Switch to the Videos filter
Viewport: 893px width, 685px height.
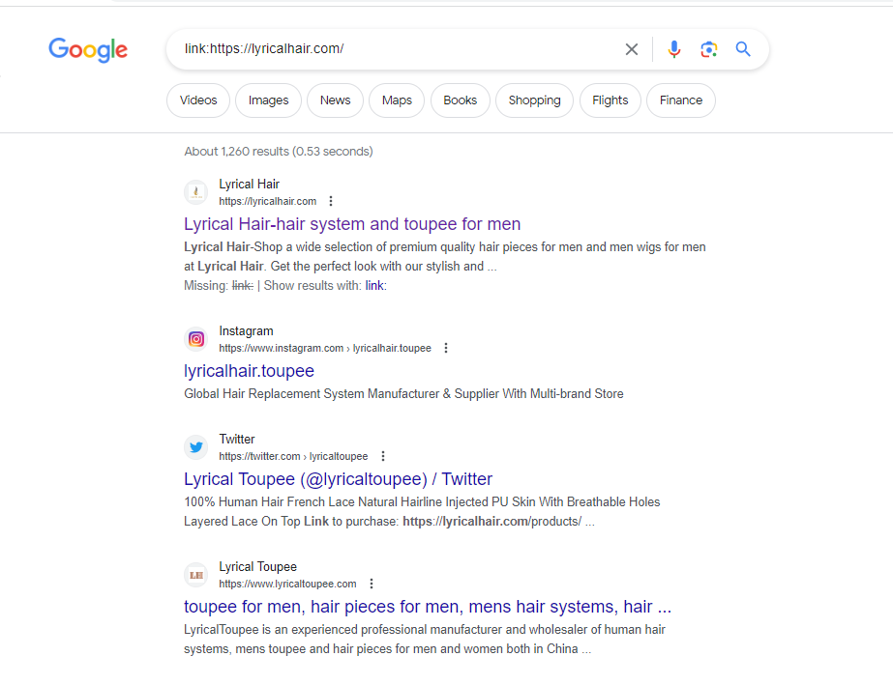tap(198, 100)
